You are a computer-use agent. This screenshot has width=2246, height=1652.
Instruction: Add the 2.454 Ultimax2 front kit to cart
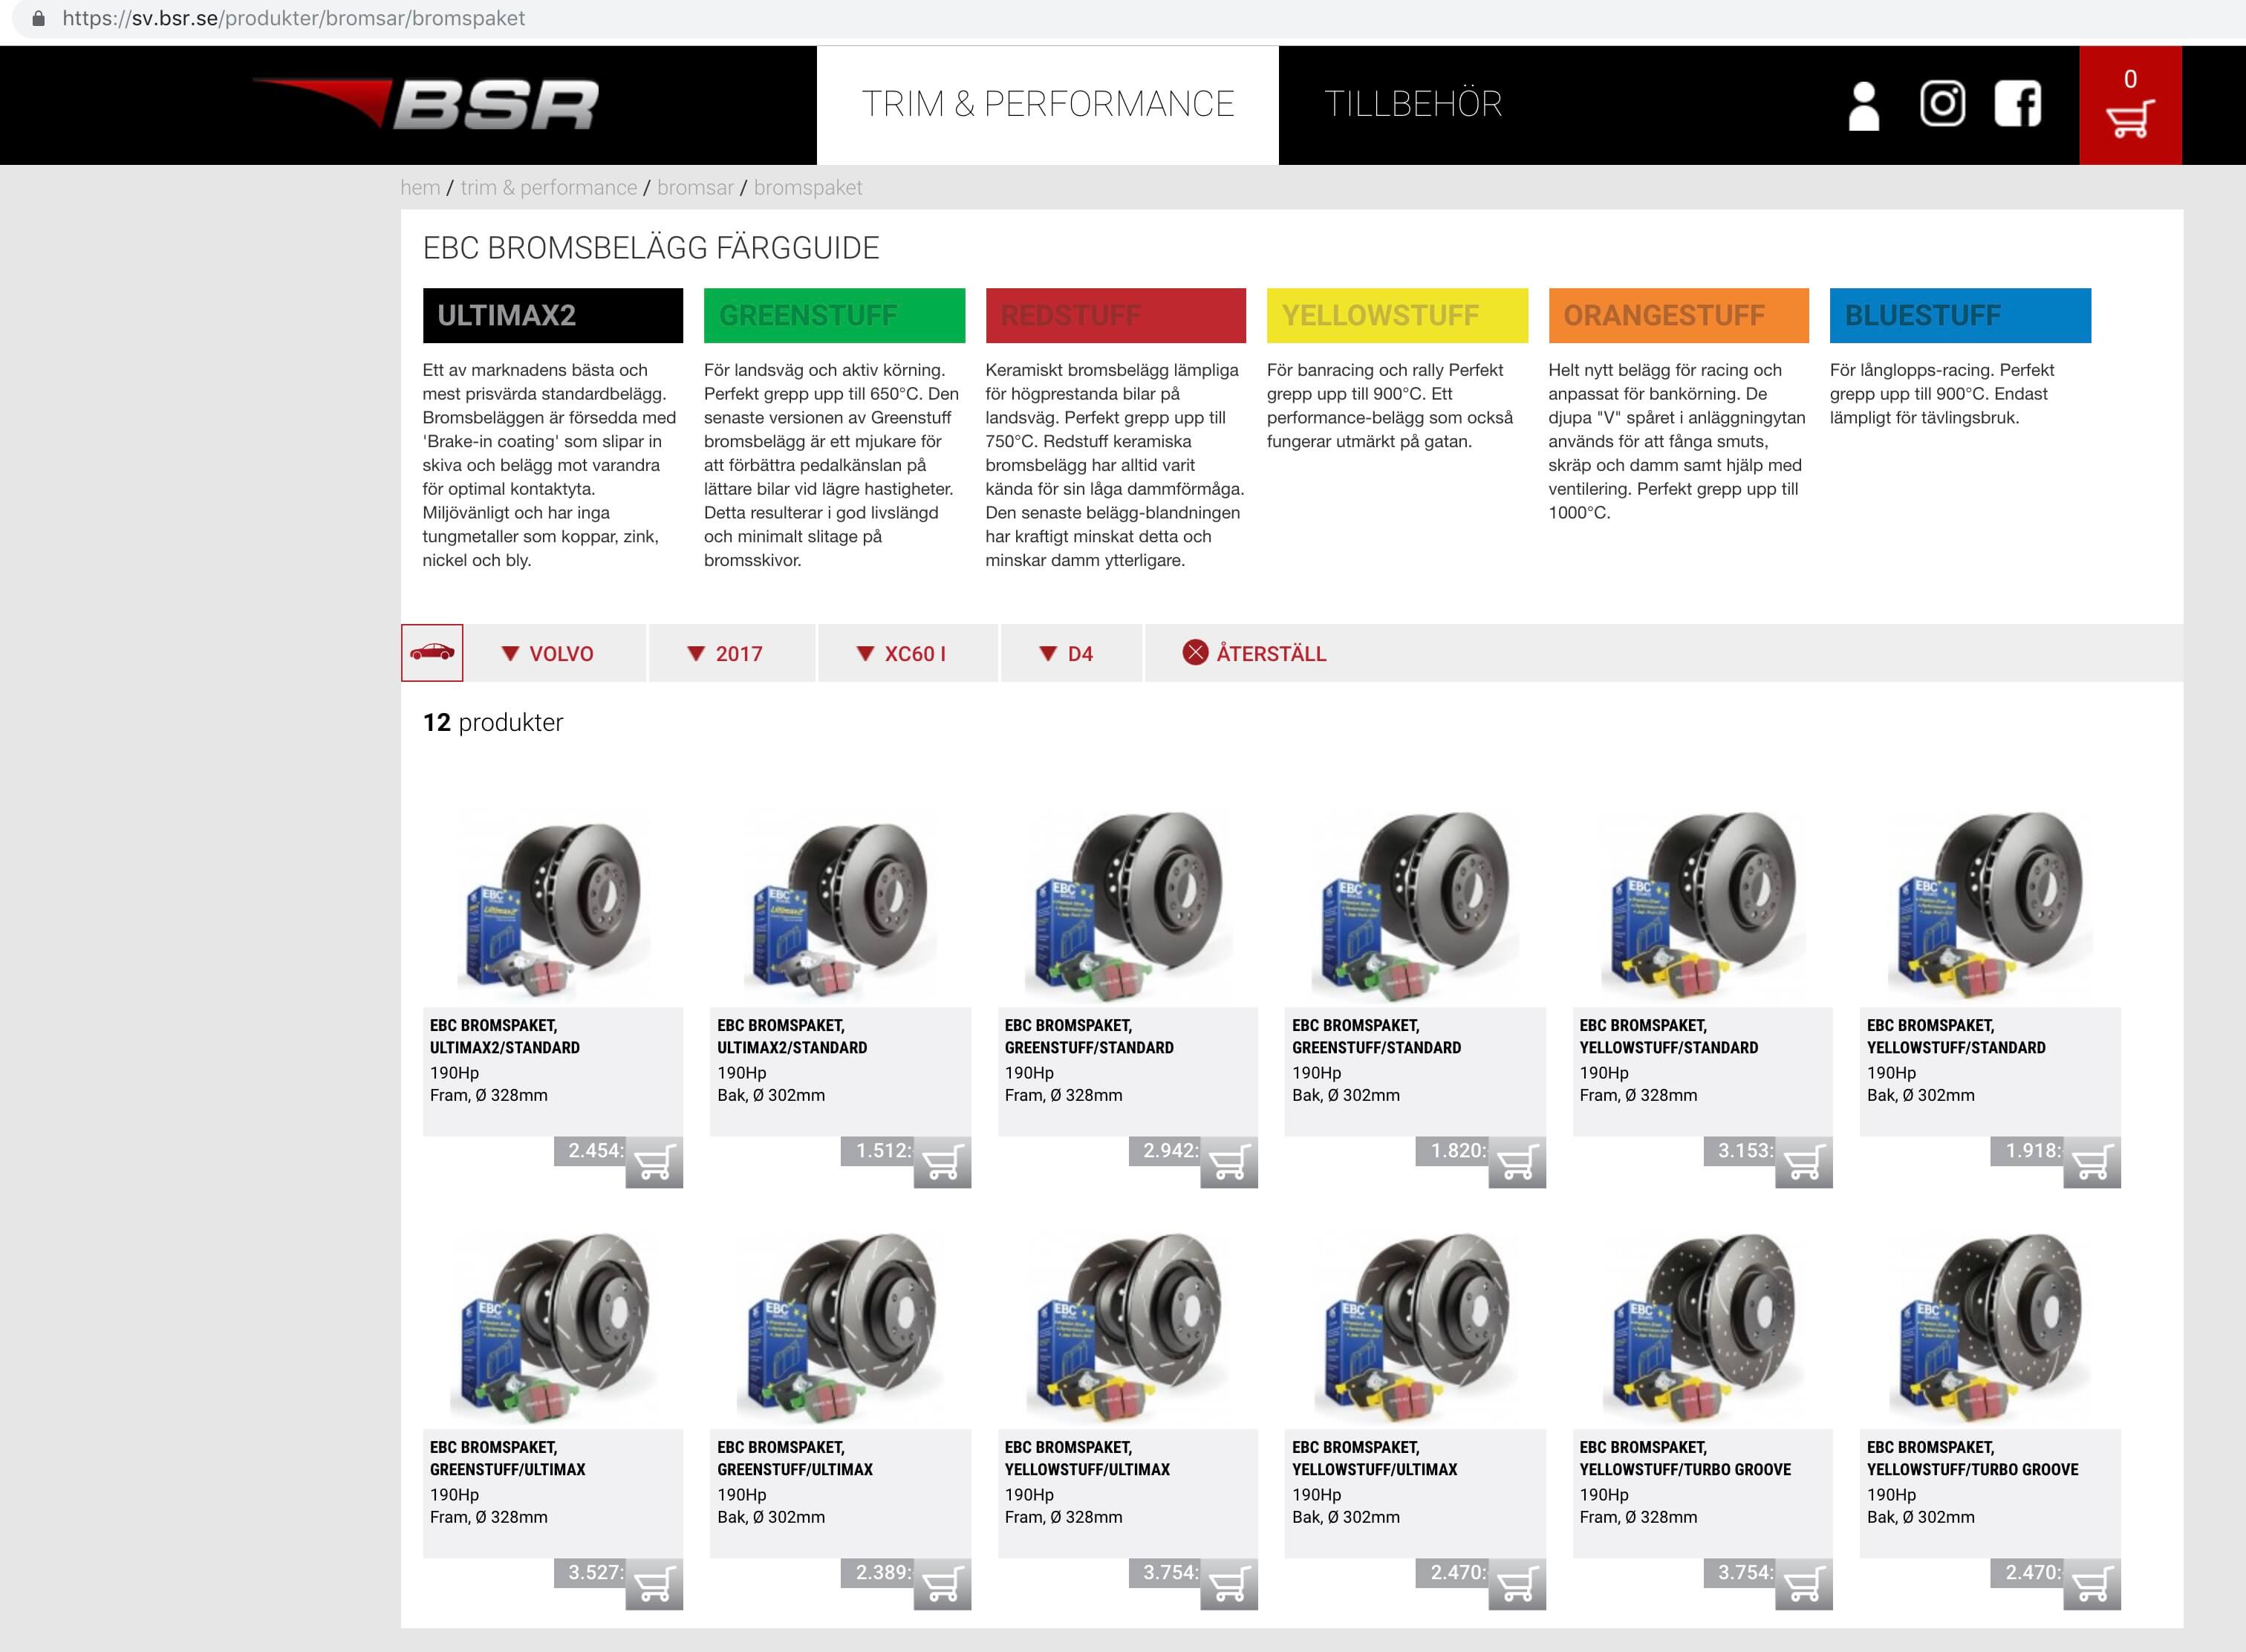(654, 1162)
